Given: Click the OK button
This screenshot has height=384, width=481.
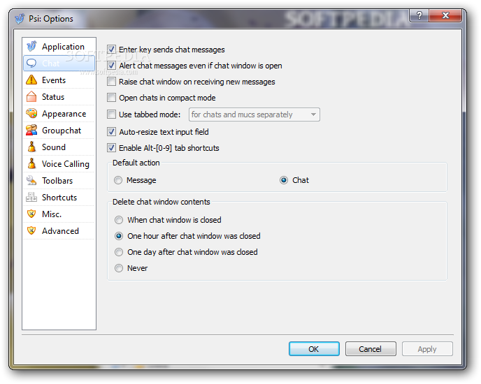Looking at the screenshot, I should pyautogui.click(x=314, y=349).
